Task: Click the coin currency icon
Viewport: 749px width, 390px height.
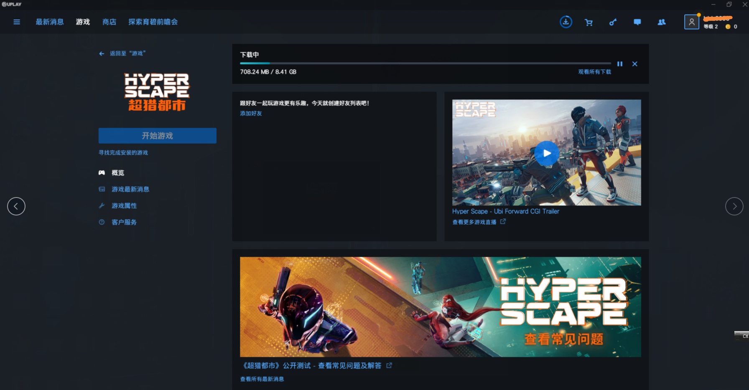Action: click(x=728, y=27)
